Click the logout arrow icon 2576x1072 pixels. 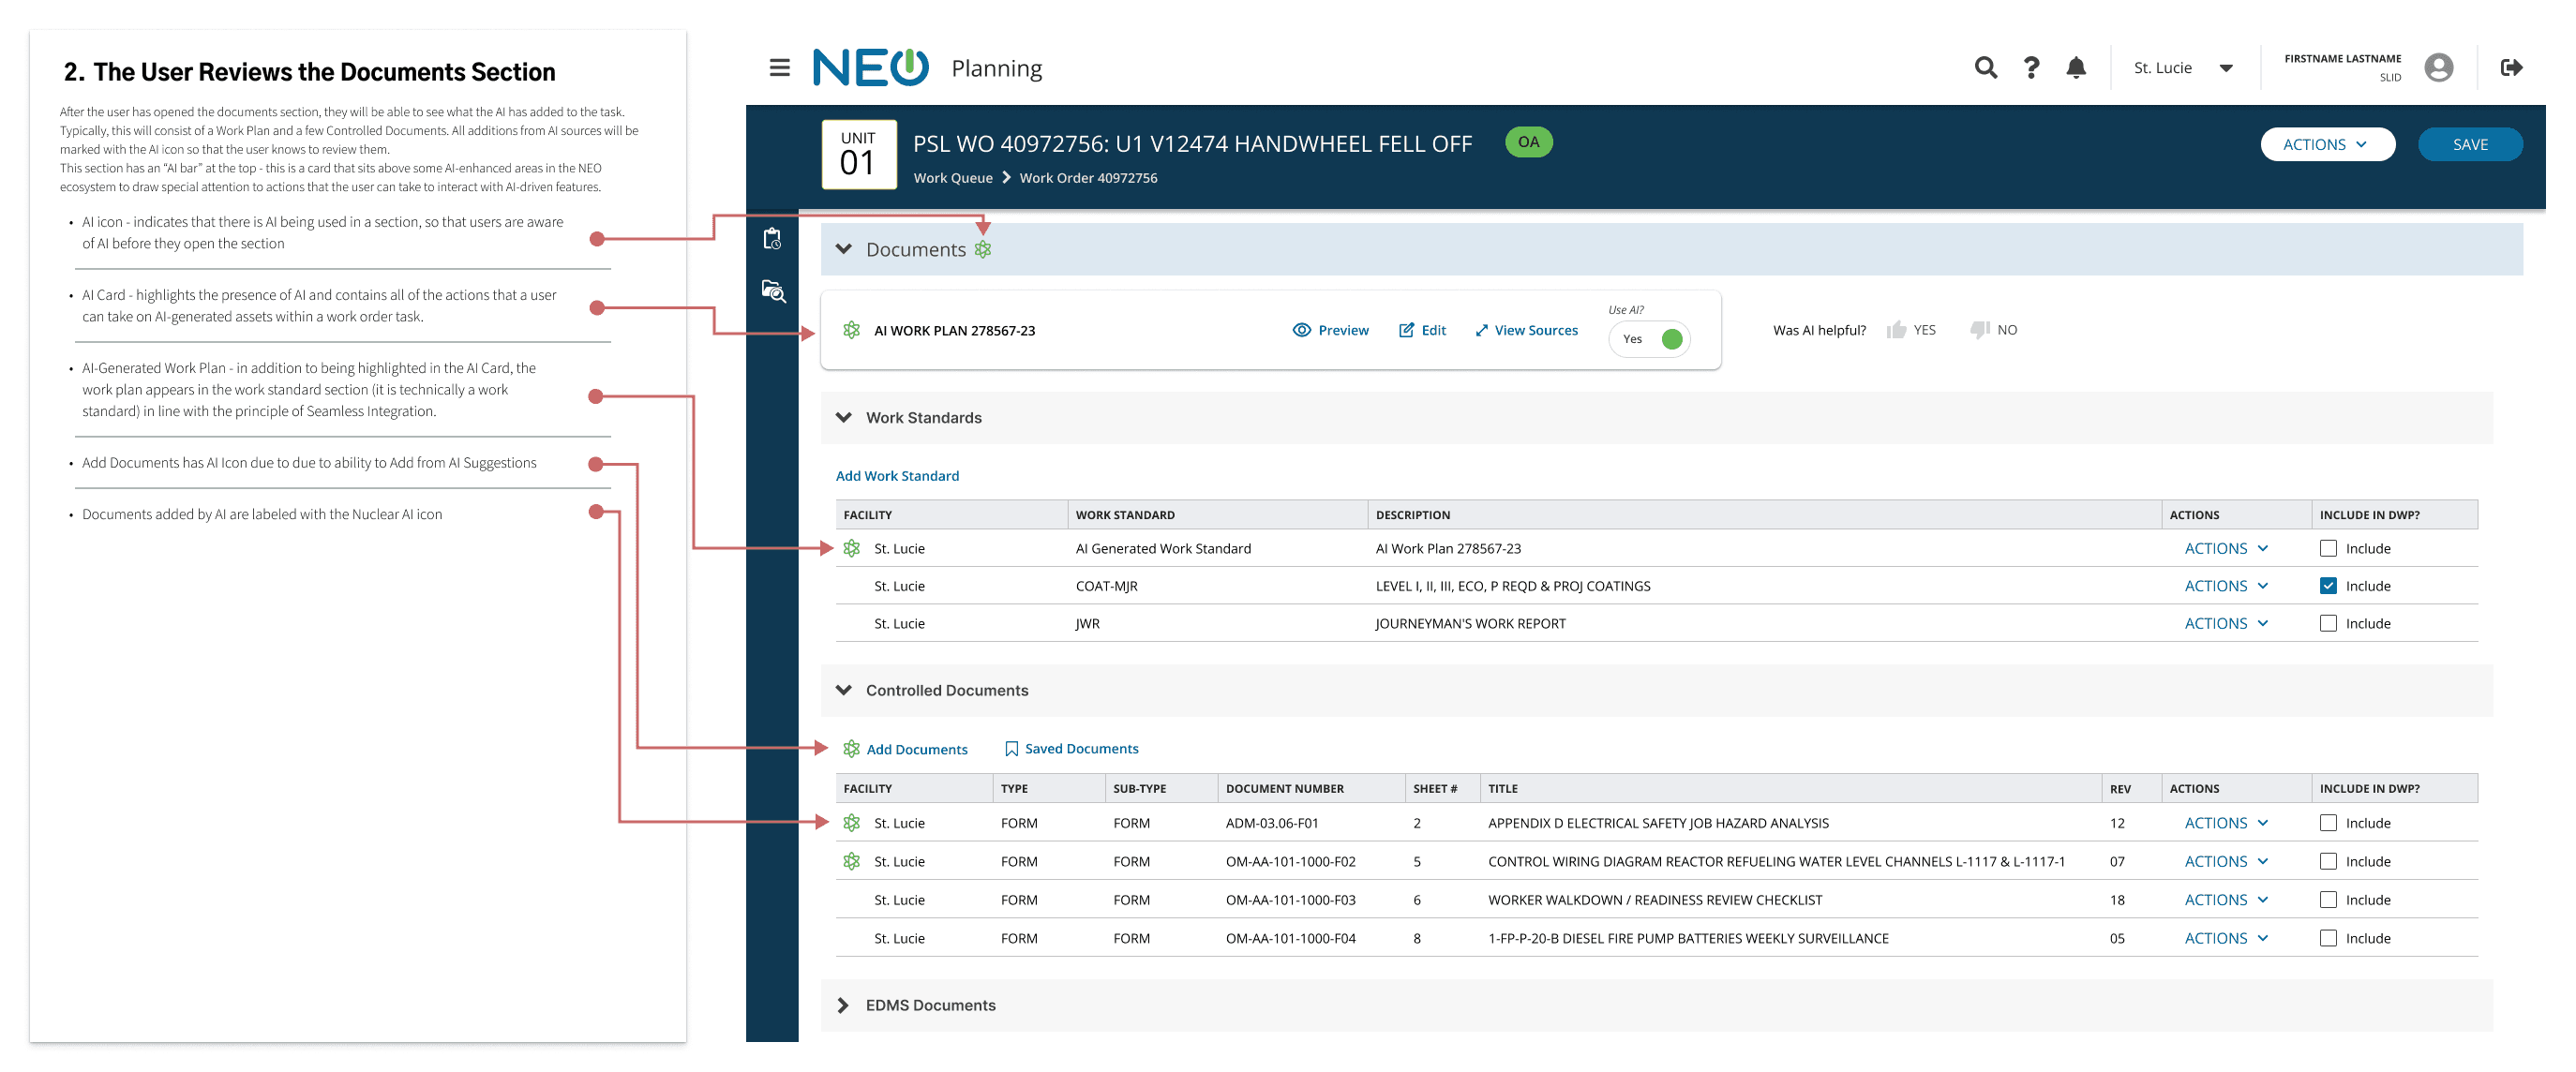(x=2511, y=68)
